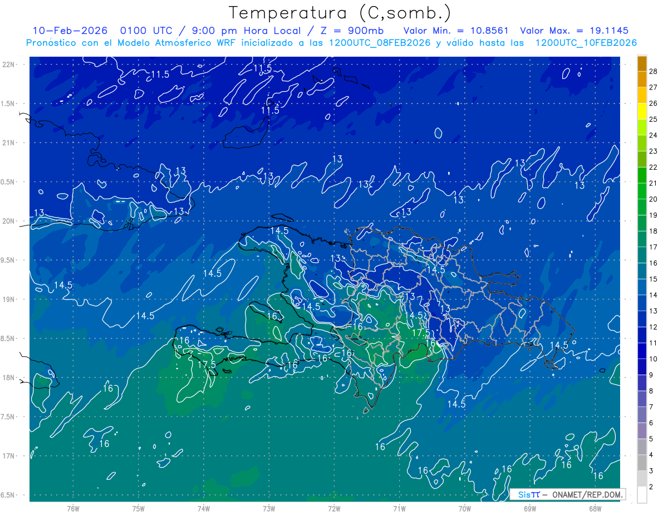Click the '21N' latitude label
The image size is (668, 516).
click(x=9, y=142)
